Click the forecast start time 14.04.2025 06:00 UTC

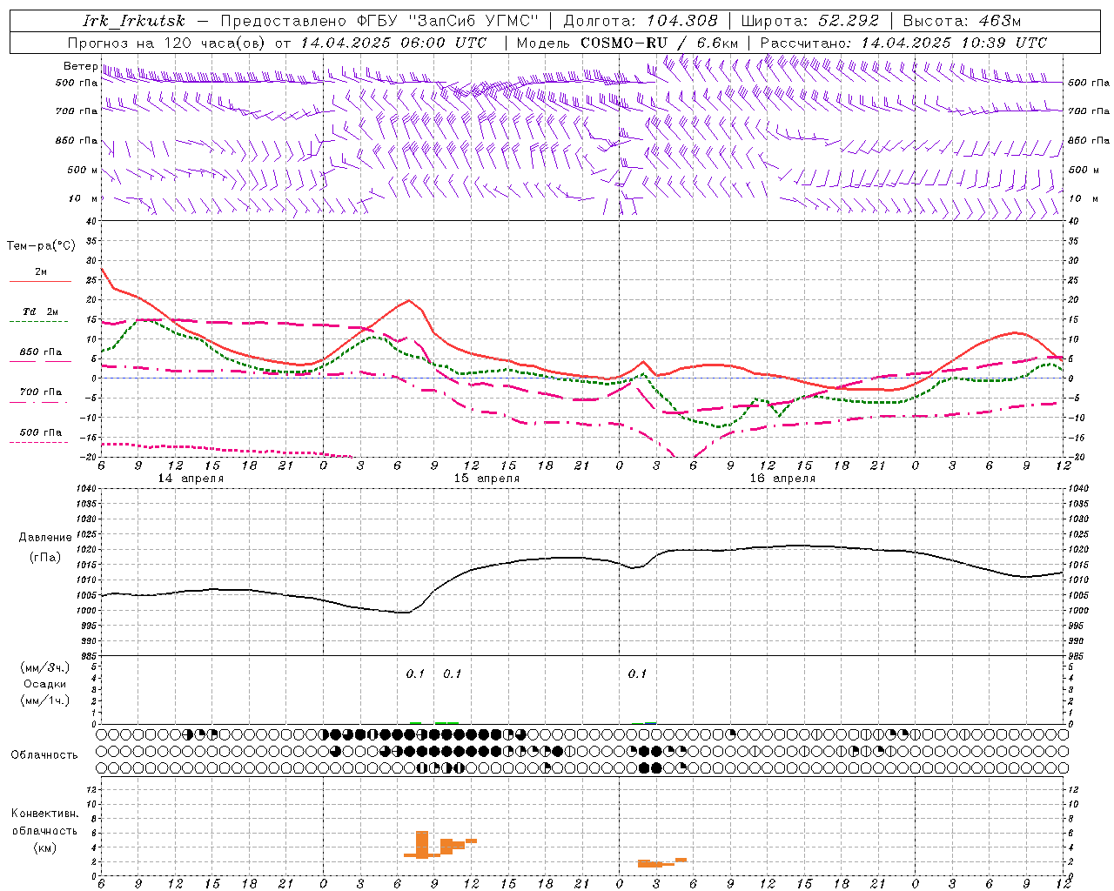[393, 43]
